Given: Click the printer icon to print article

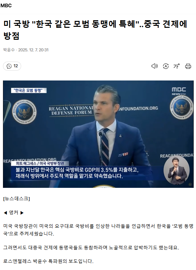Looking at the screenshot, I should pos(188,66).
